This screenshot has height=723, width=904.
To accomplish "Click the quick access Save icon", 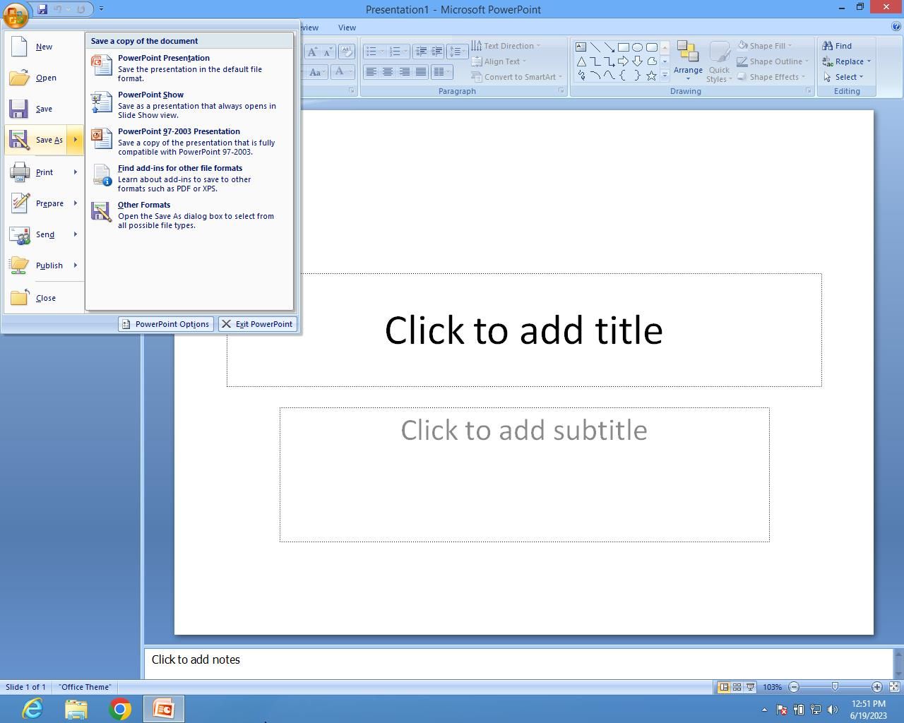I will coord(42,9).
